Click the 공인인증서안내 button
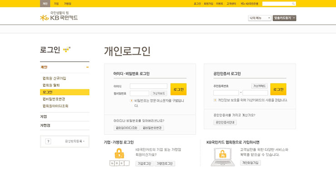Viewport: 336px width, 177px height. pos(225,122)
